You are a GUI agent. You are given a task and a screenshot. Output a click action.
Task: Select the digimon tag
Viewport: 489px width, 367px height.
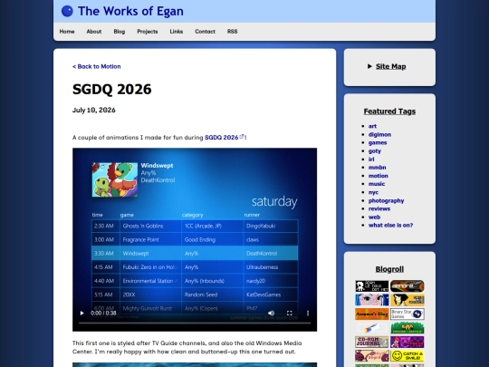click(379, 134)
